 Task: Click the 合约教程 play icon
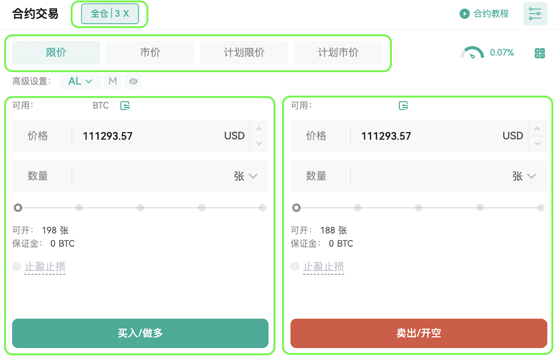click(x=465, y=14)
